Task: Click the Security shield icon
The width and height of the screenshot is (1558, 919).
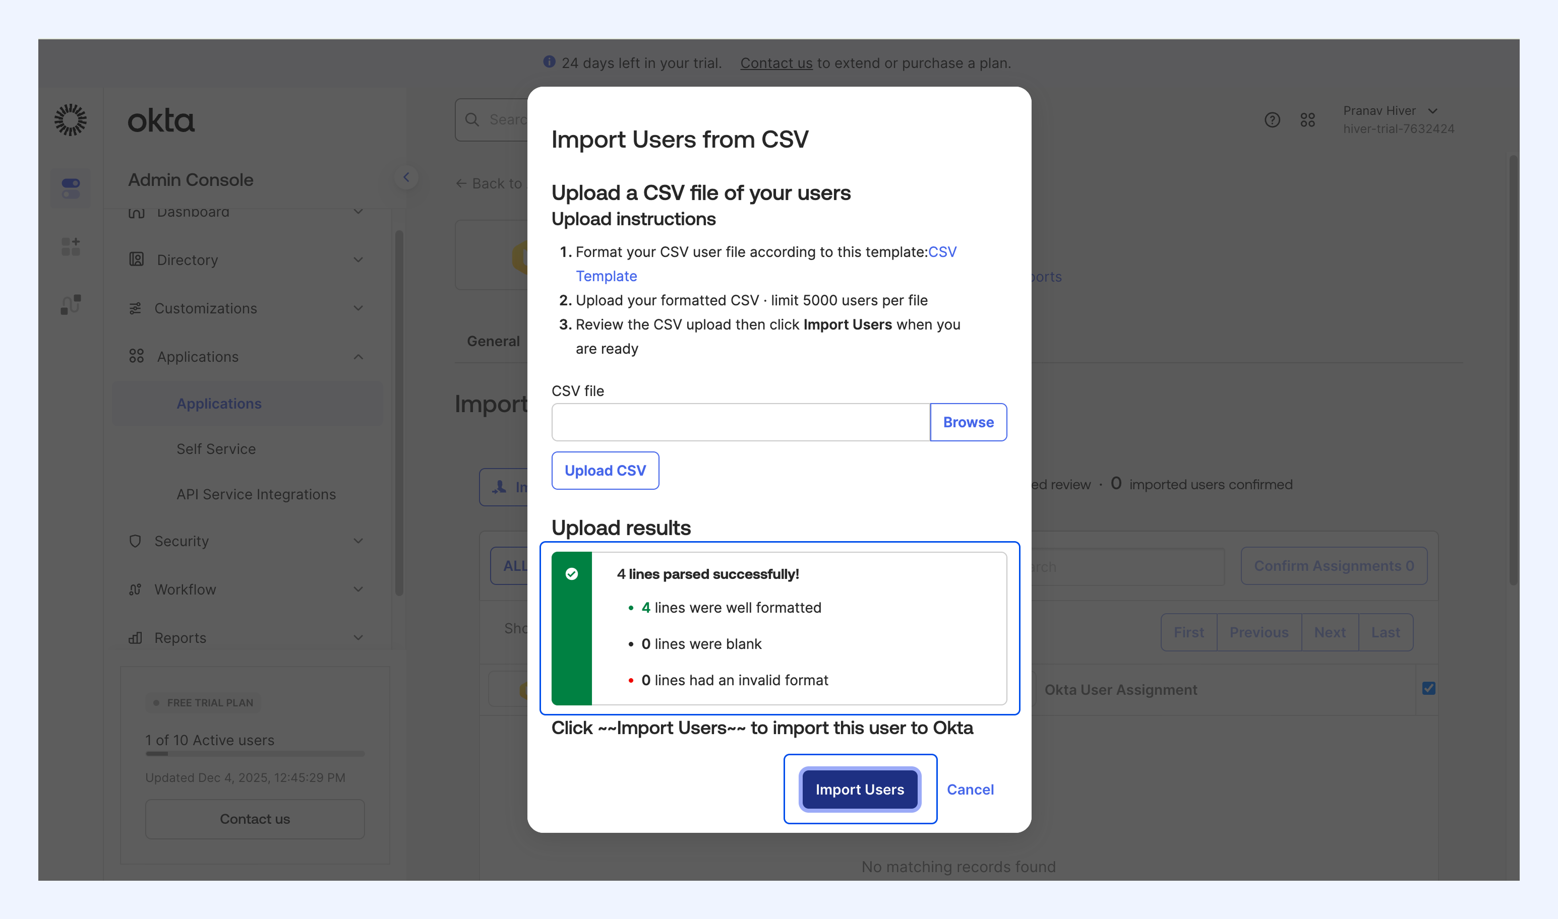Action: [x=135, y=541]
